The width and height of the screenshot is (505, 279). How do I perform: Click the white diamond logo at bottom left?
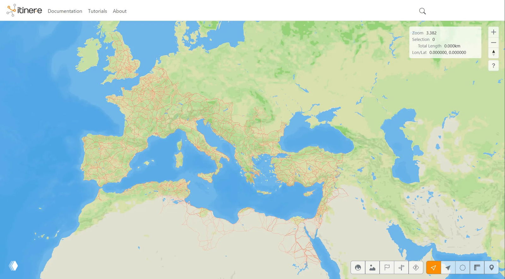pyautogui.click(x=13, y=266)
